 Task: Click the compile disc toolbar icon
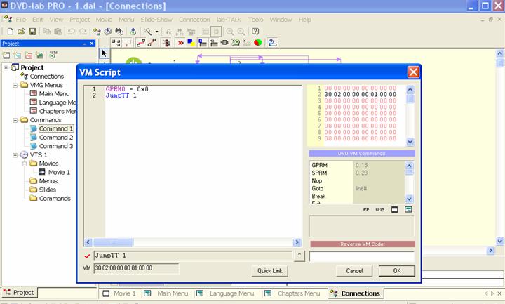click(108, 32)
